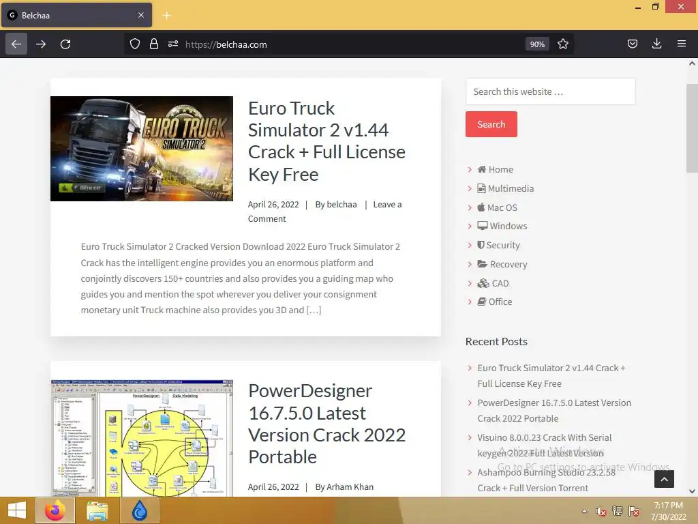Viewport: 698px width, 524px height.
Task: Close the Belchaa tab
Action: [141, 15]
